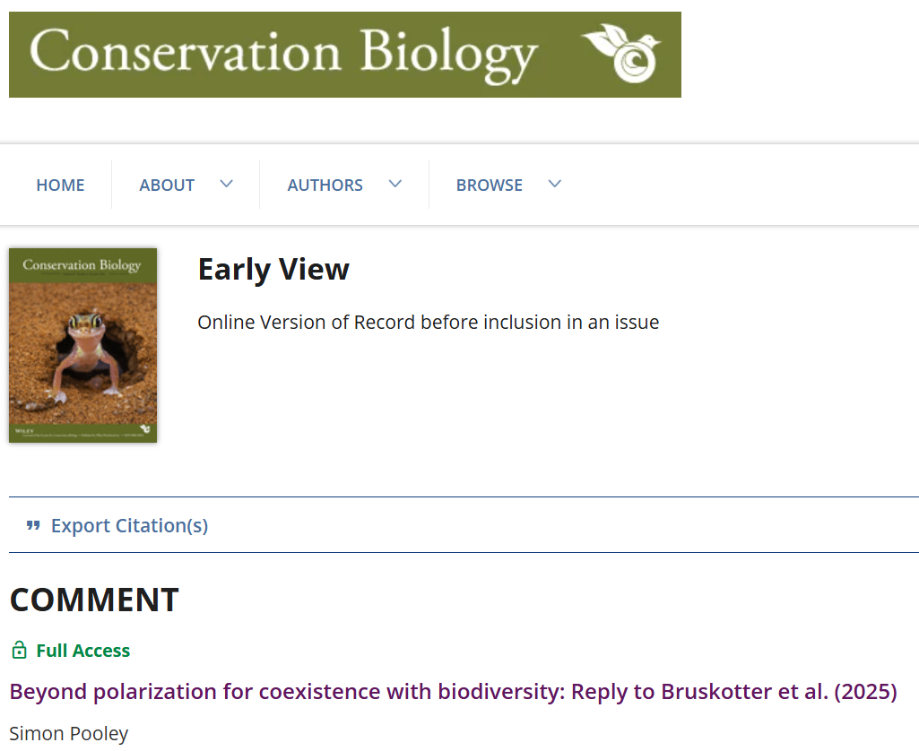Click the Early View heading
Image resolution: width=919 pixels, height=751 pixels.
pyautogui.click(x=273, y=269)
